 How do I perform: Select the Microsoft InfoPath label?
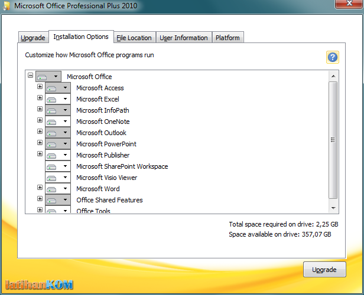(x=103, y=110)
